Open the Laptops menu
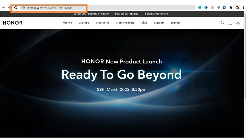The image size is (246, 138). (x=84, y=23)
